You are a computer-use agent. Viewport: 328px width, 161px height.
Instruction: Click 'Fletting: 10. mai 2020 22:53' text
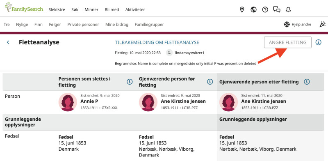138,53
